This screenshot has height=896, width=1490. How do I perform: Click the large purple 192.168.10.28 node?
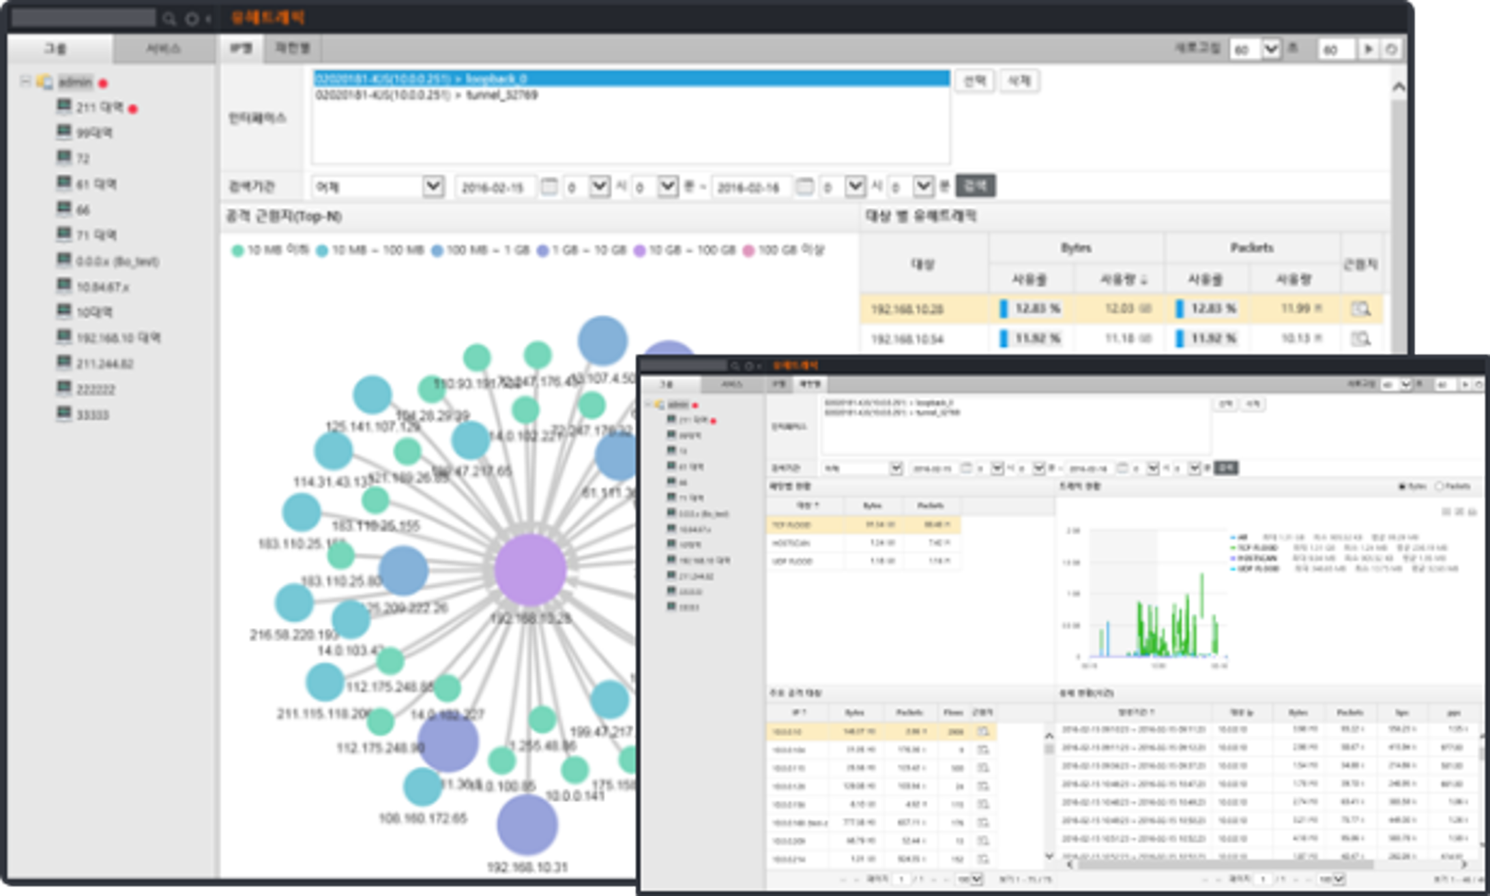[x=530, y=570]
